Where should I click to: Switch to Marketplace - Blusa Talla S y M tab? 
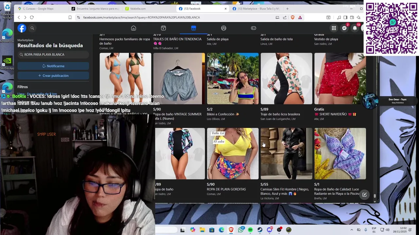point(256,8)
